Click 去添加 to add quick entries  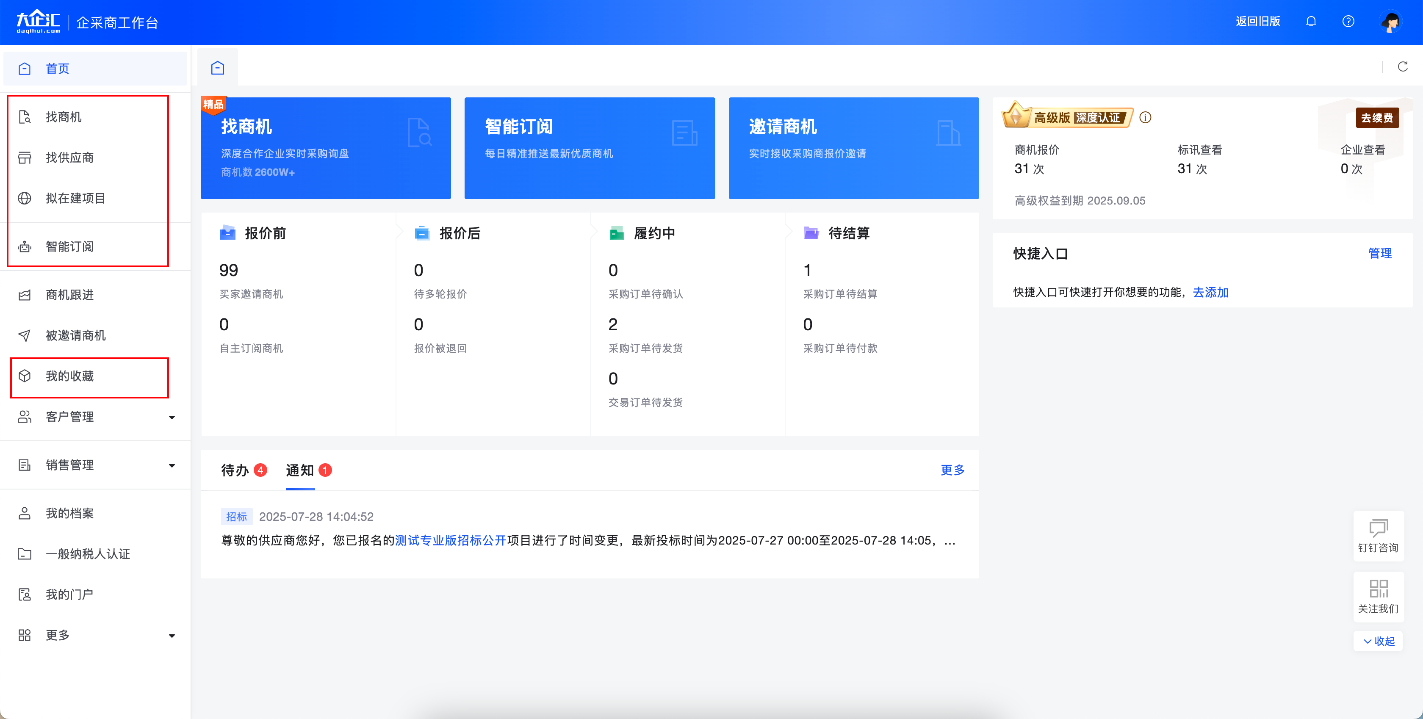click(x=1210, y=292)
